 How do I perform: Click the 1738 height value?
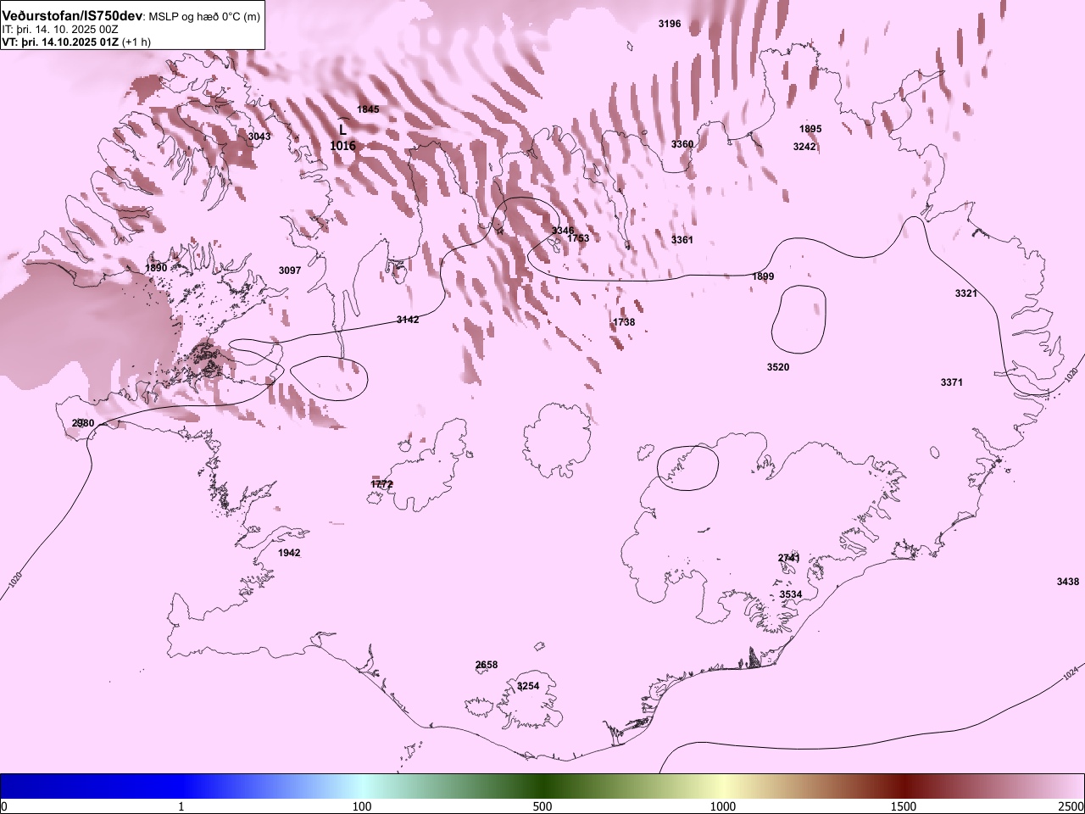click(x=624, y=322)
